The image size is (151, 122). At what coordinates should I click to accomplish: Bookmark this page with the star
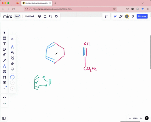(114, 9)
